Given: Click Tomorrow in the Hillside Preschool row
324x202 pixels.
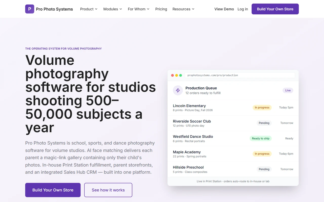Looking at the screenshot, I should pyautogui.click(x=287, y=169).
